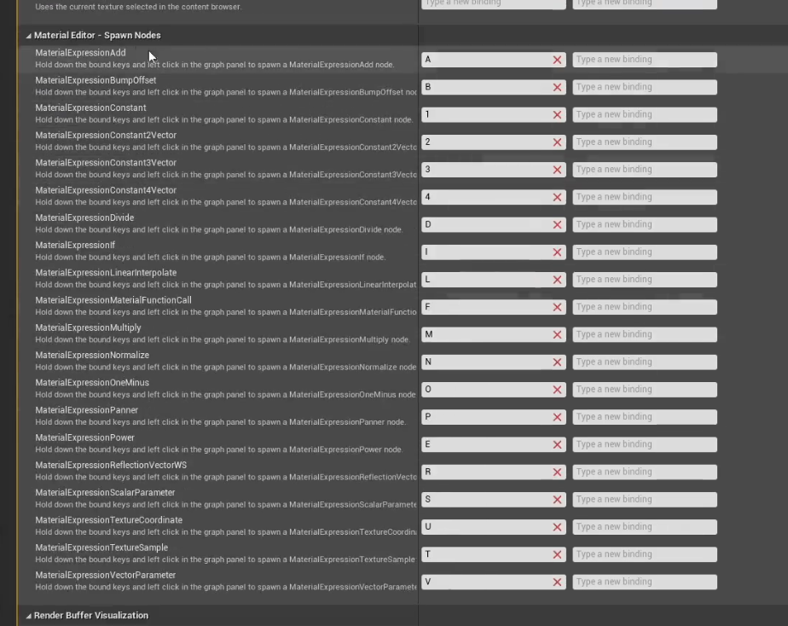Set a second binding for MaterialExpressionPower
The height and width of the screenshot is (626, 788).
click(x=644, y=443)
